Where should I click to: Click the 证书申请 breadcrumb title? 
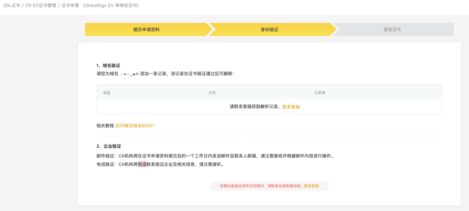[70, 6]
